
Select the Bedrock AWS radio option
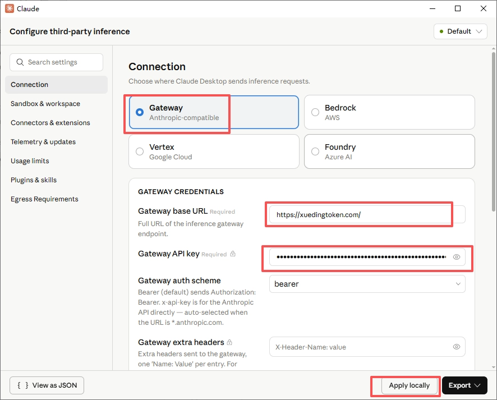point(389,112)
